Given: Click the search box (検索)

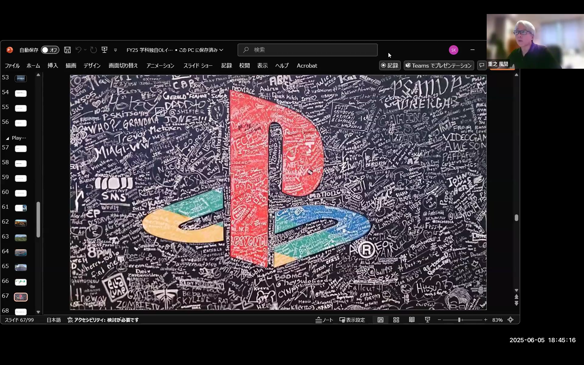Looking at the screenshot, I should click(308, 50).
